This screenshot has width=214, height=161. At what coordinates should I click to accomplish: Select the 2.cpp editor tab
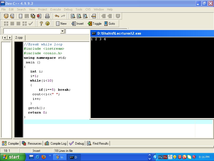[x=19, y=38]
